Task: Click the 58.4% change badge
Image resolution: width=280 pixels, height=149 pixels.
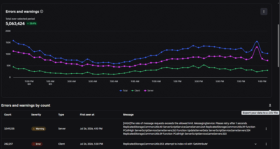Action: tap(32, 24)
